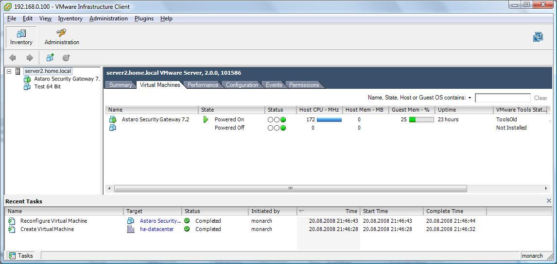557x264 pixels.
Task: Collapse the server2.home.local tree node
Action: coord(9,71)
